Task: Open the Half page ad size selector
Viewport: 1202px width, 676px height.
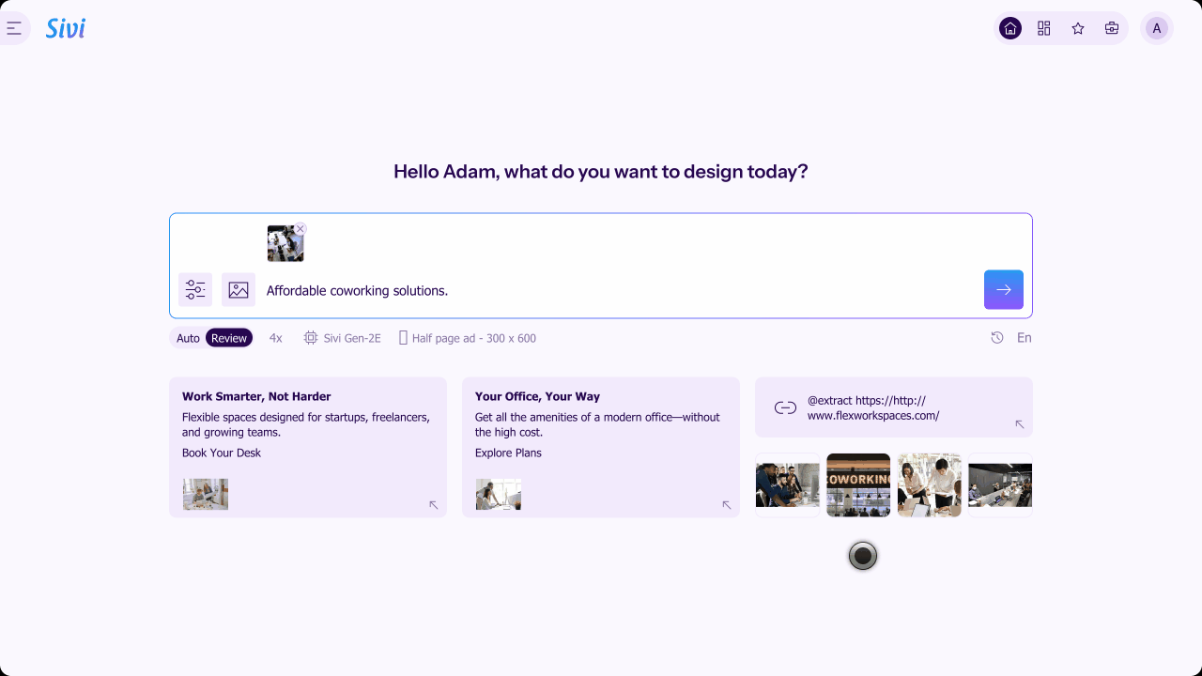Action: (467, 338)
